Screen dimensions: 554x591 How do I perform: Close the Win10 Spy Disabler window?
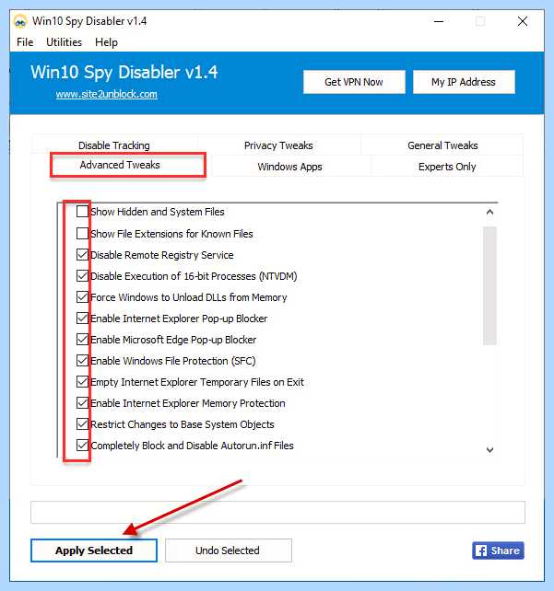tap(523, 21)
